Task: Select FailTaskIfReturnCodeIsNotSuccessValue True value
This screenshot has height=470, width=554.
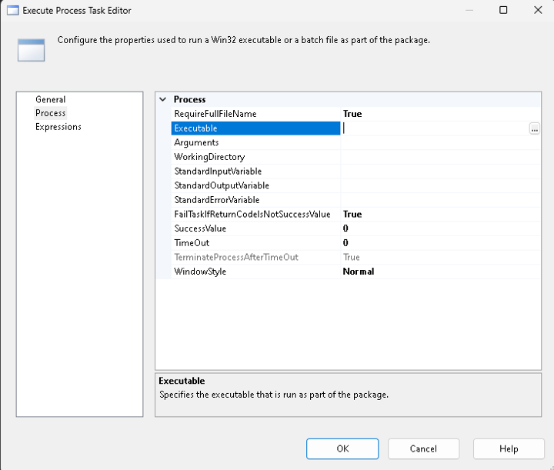Action: point(352,215)
